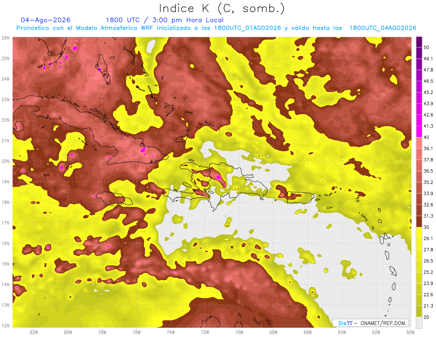This screenshot has height=337, width=436.
Task: Click the '29.1' color scale value
Action: click(428, 238)
